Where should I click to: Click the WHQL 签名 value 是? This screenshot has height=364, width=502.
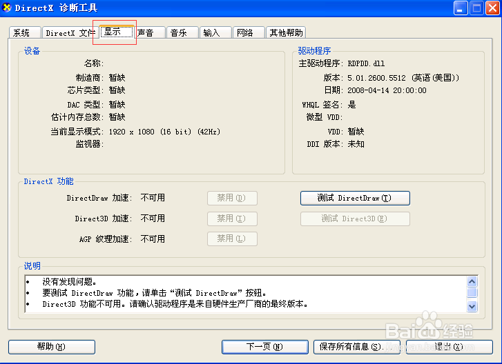tap(352, 105)
